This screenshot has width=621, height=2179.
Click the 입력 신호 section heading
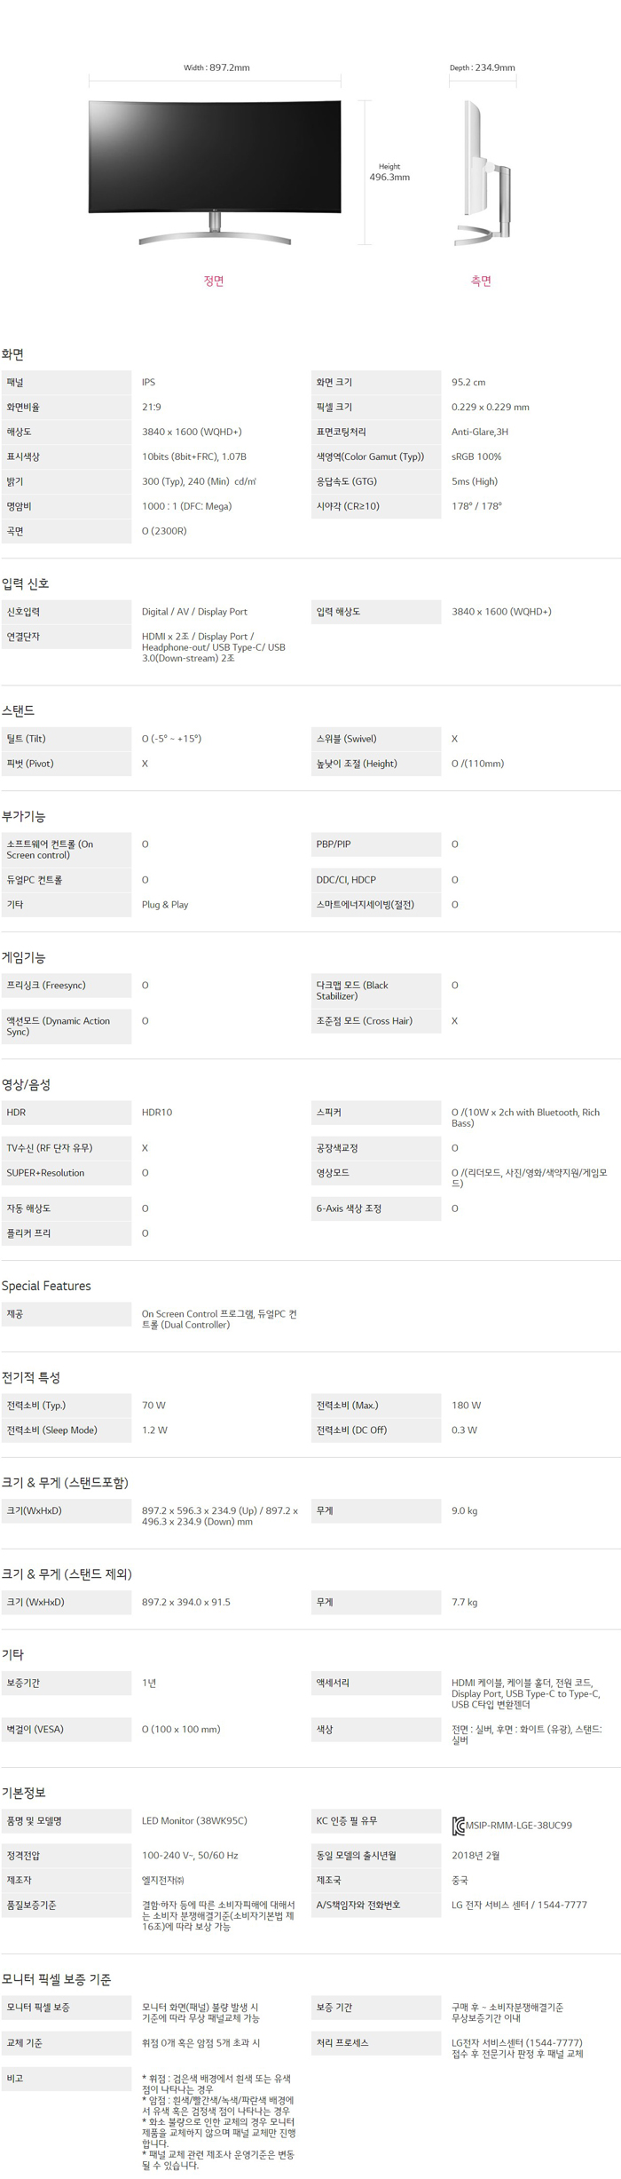click(26, 583)
